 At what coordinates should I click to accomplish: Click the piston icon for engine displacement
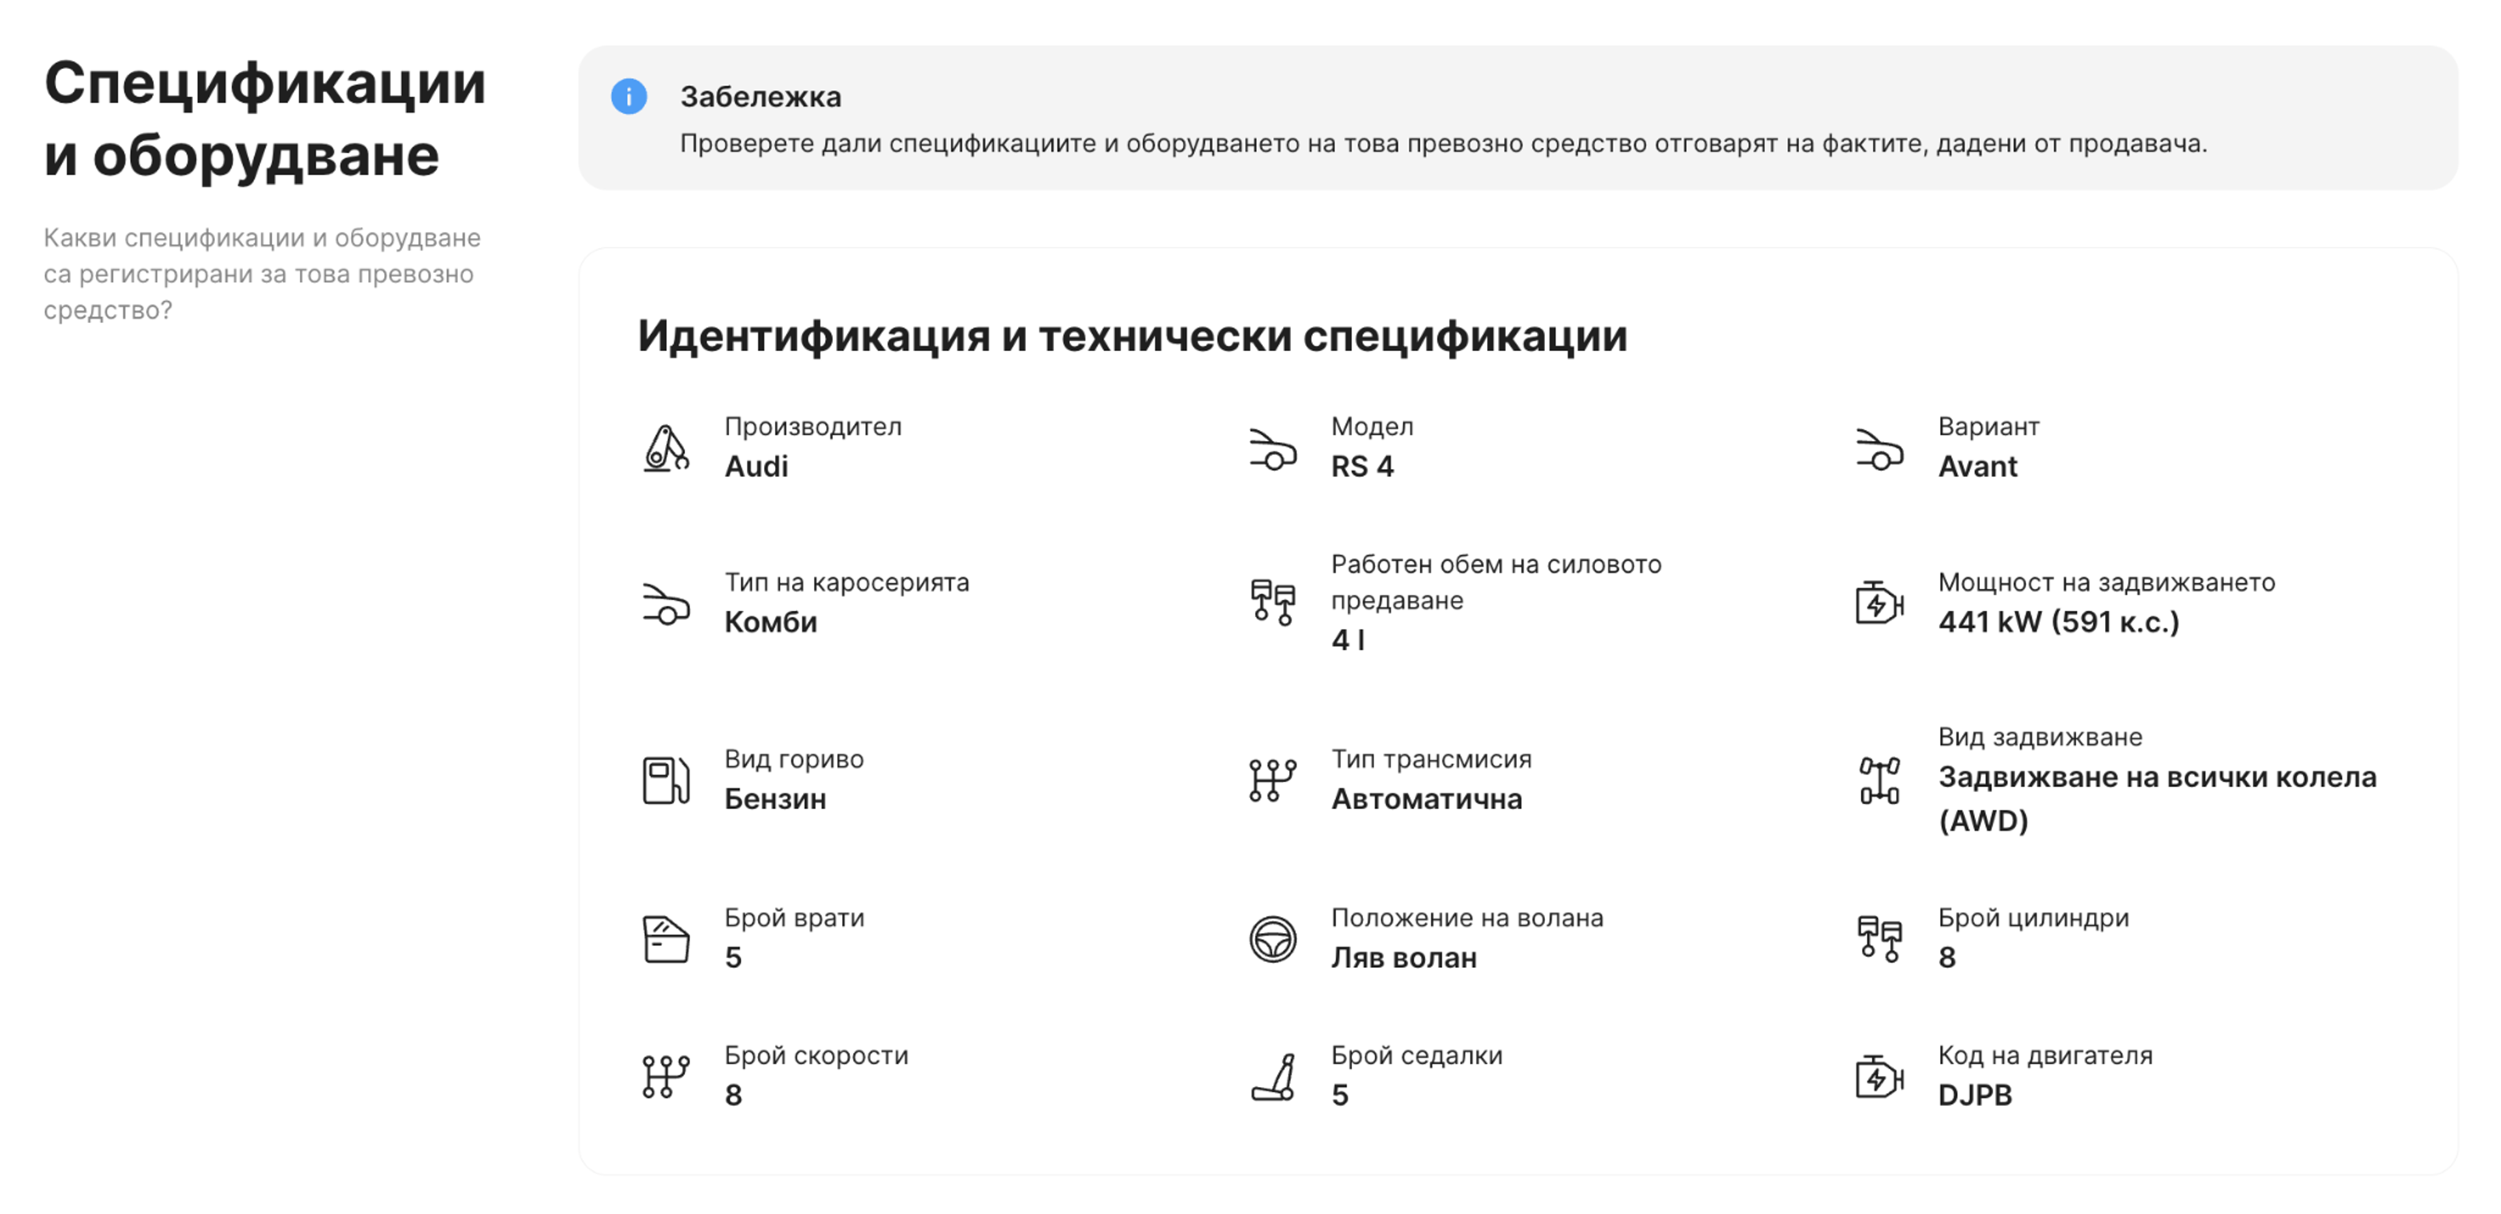(1273, 602)
